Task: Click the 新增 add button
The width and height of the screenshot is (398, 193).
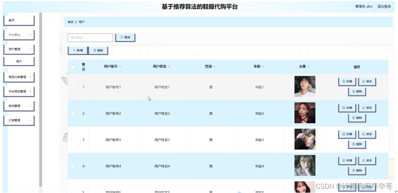Action: (78, 51)
